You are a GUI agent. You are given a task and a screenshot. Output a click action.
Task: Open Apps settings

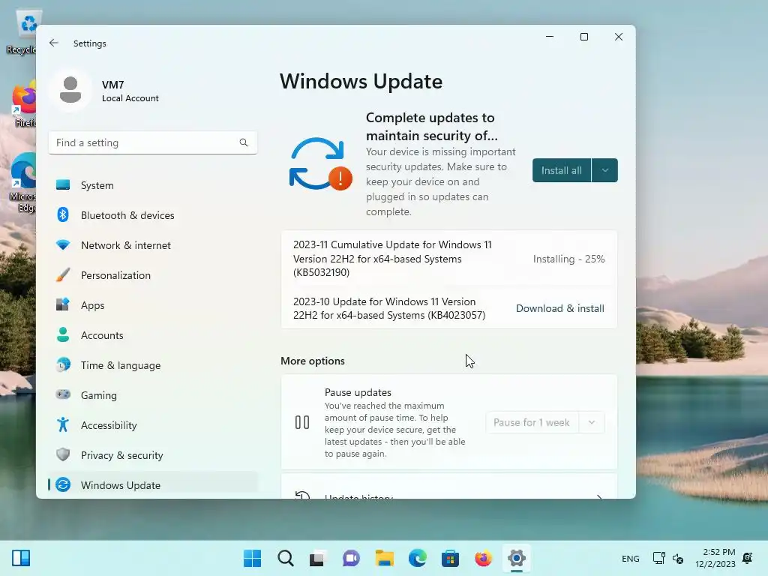click(x=153, y=305)
